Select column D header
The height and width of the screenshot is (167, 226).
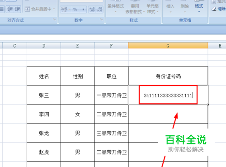(x=44, y=46)
